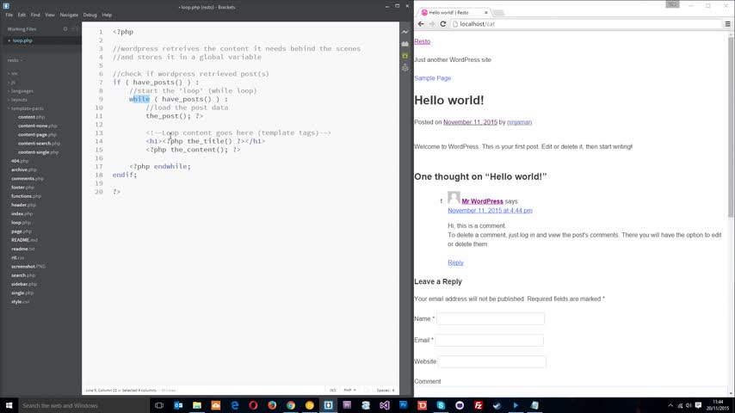Click the split-view icon beside Working Files
Viewport: 735px width, 413px height.
tap(75, 29)
